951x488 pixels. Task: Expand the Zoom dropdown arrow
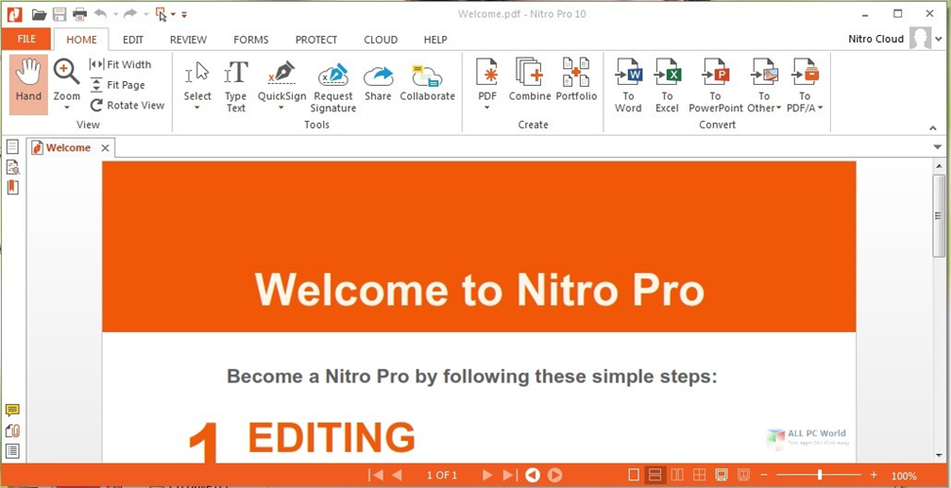click(66, 108)
